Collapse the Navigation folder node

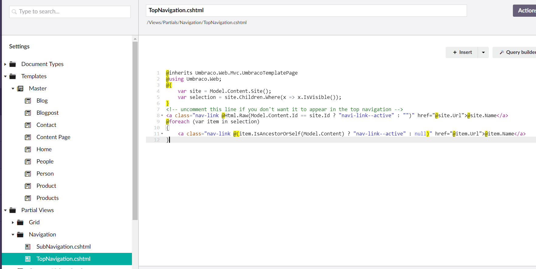coord(13,235)
